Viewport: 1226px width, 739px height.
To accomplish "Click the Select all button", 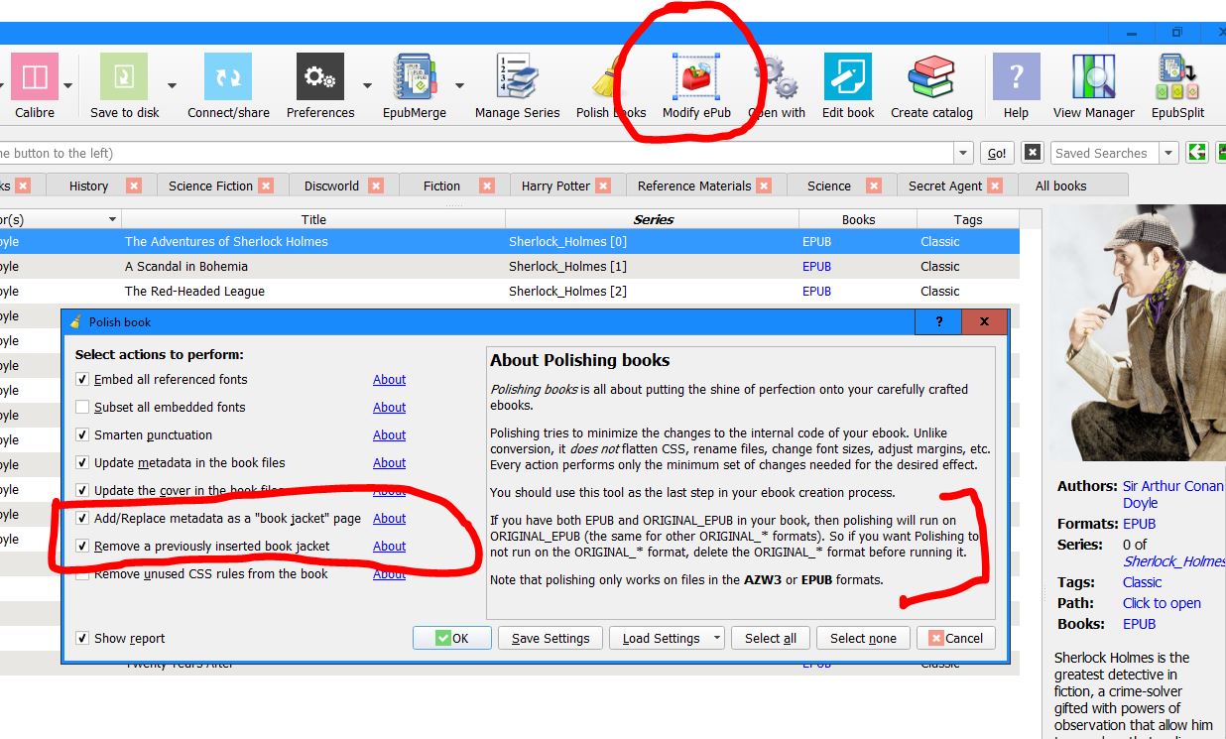I will click(771, 639).
